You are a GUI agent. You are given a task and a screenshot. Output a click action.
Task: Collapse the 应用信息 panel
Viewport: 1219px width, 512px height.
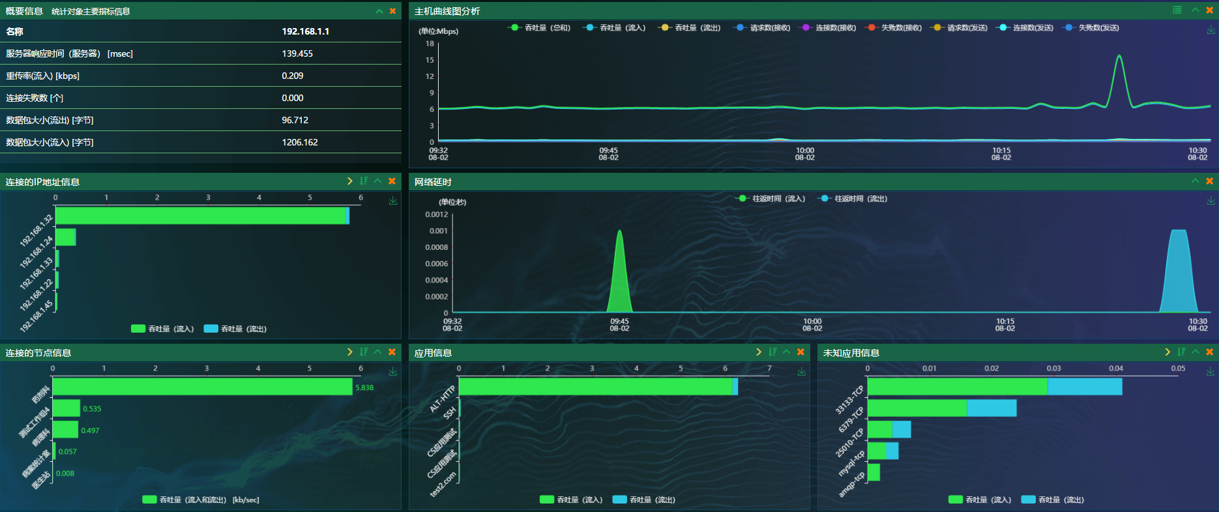tap(787, 352)
